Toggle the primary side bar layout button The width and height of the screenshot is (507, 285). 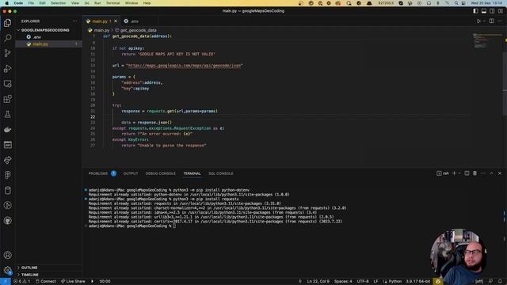click(475, 11)
